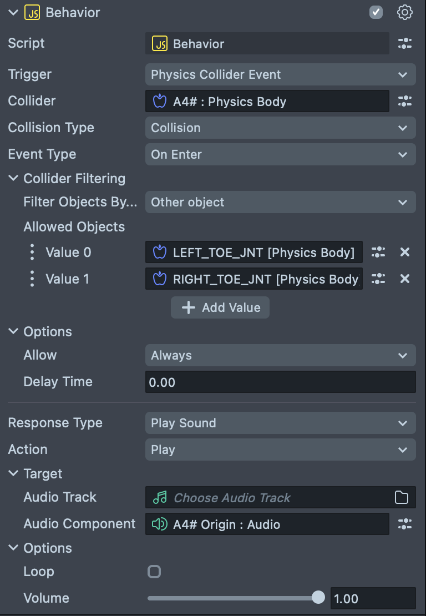Click picker icon for LEFT_TOE_JNT value
The image size is (426, 616).
(x=378, y=252)
